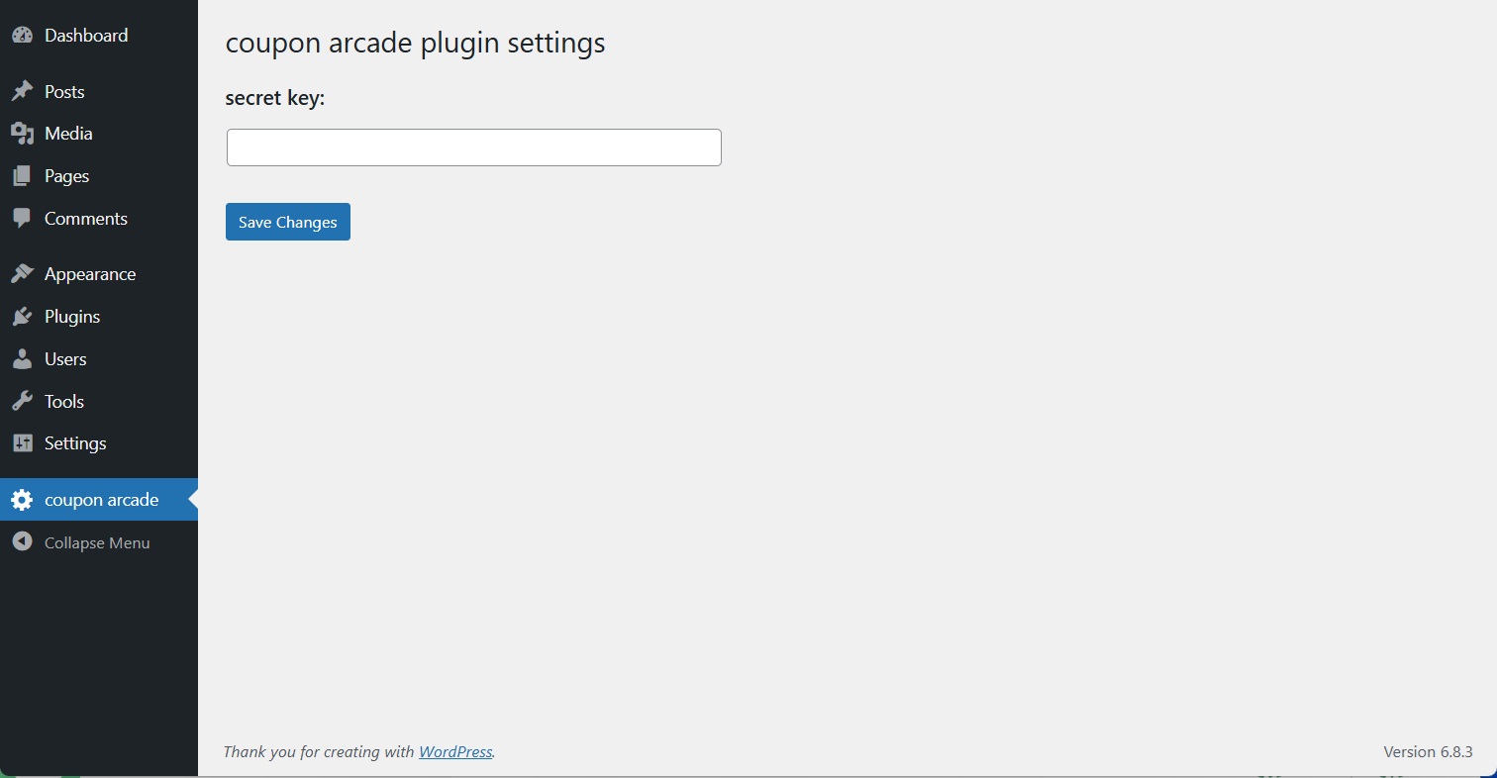
Task: Collapse the admin sidebar menu
Action: pyautogui.click(x=96, y=542)
